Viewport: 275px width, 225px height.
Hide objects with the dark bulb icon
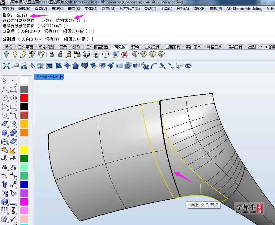point(6,54)
